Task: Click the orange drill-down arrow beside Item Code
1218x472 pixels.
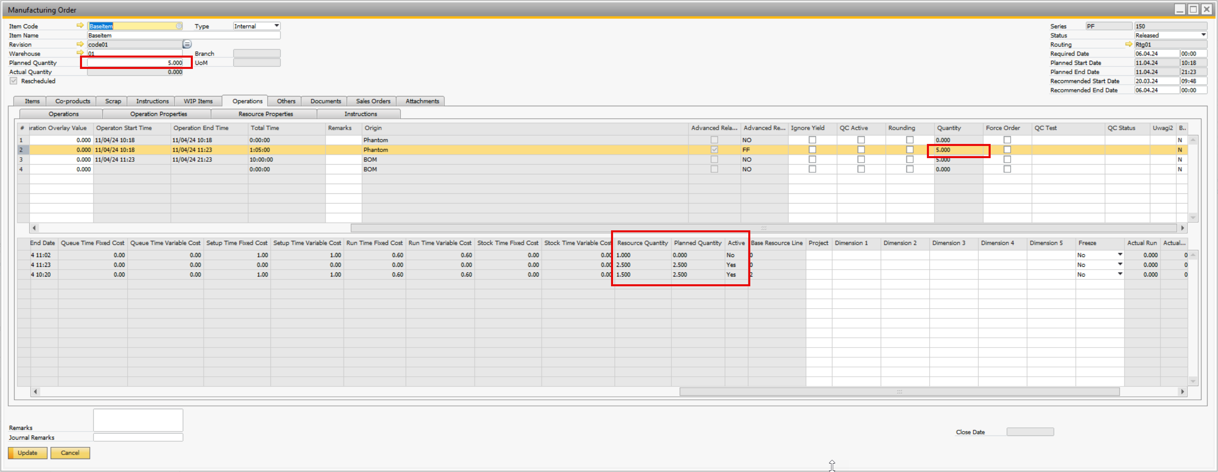Action: [x=80, y=26]
